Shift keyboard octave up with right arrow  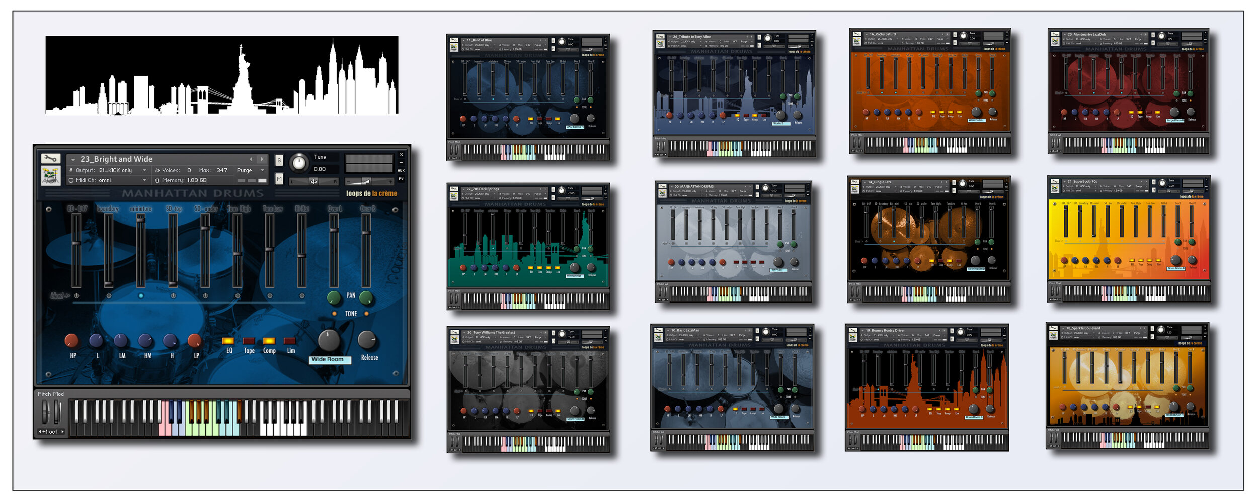click(62, 432)
